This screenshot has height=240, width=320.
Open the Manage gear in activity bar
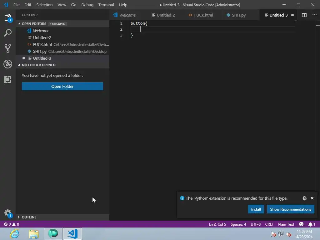click(8, 213)
